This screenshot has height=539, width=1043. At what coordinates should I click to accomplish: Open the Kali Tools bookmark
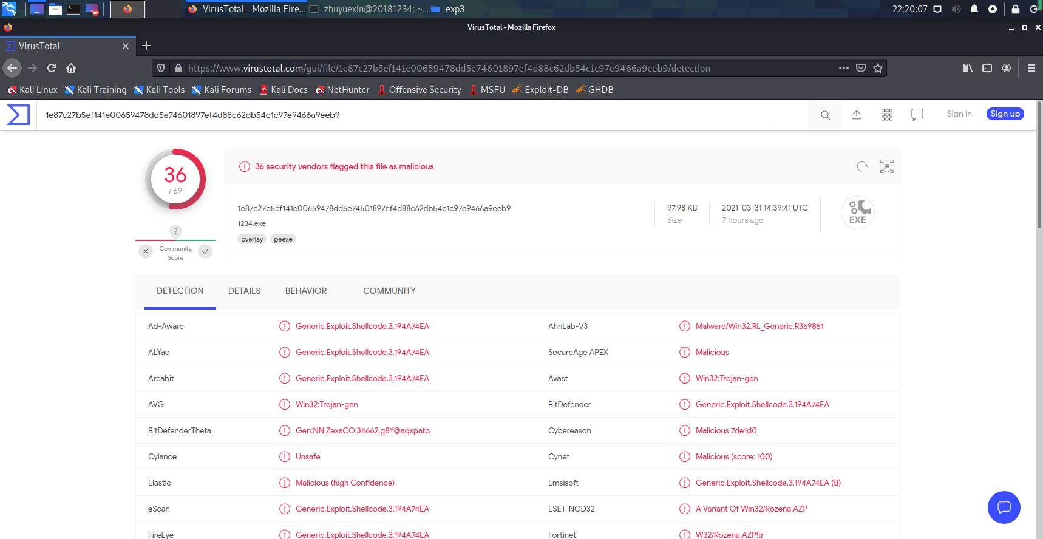click(x=159, y=90)
